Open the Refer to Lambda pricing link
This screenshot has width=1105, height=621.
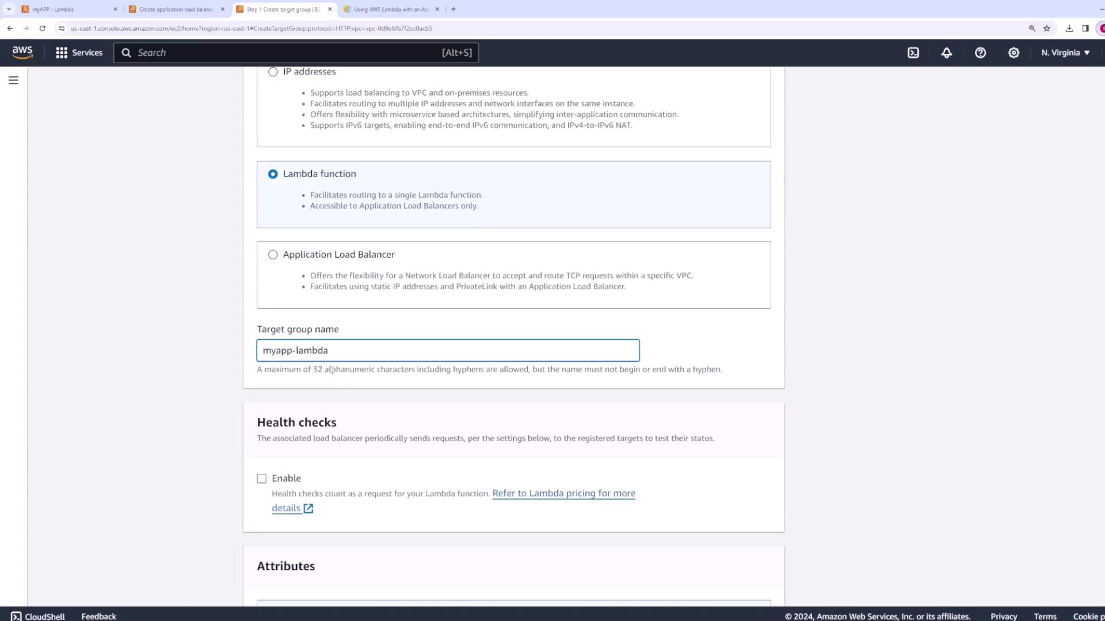tap(563, 493)
